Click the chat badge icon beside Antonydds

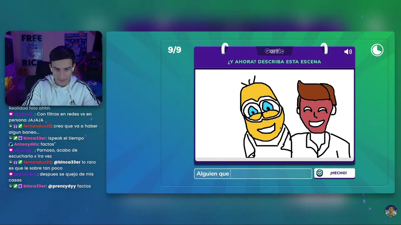pos(11,144)
